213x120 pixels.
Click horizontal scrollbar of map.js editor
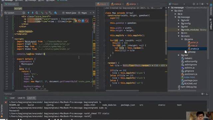pos(122,91)
